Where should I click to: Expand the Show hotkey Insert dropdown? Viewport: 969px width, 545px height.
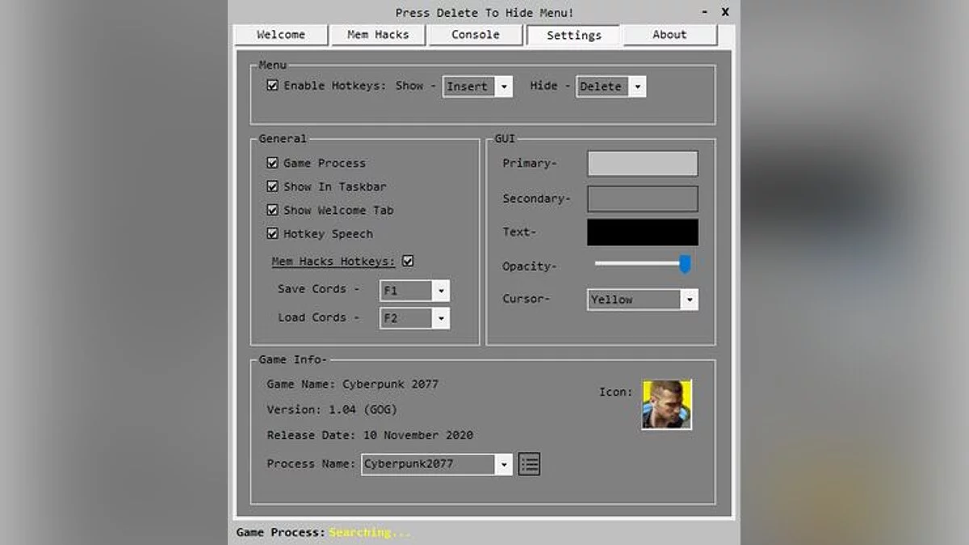[x=504, y=87]
